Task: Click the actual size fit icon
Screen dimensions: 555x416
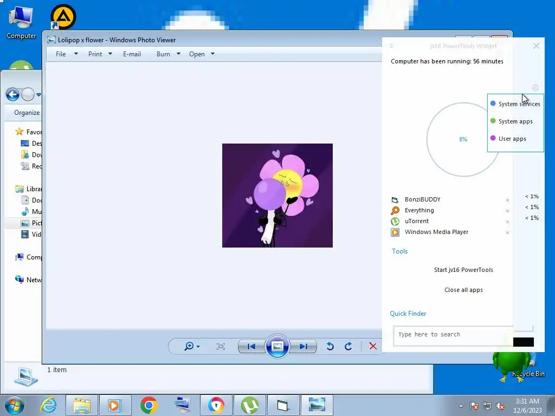Action: click(x=221, y=346)
